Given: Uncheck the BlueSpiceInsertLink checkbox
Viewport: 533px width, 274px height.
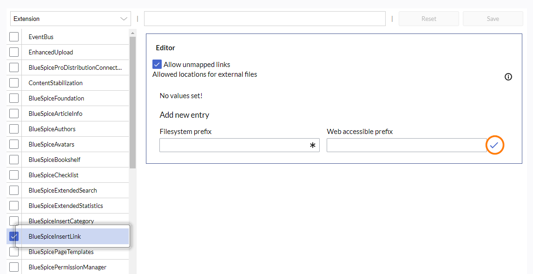Looking at the screenshot, I should (14, 236).
